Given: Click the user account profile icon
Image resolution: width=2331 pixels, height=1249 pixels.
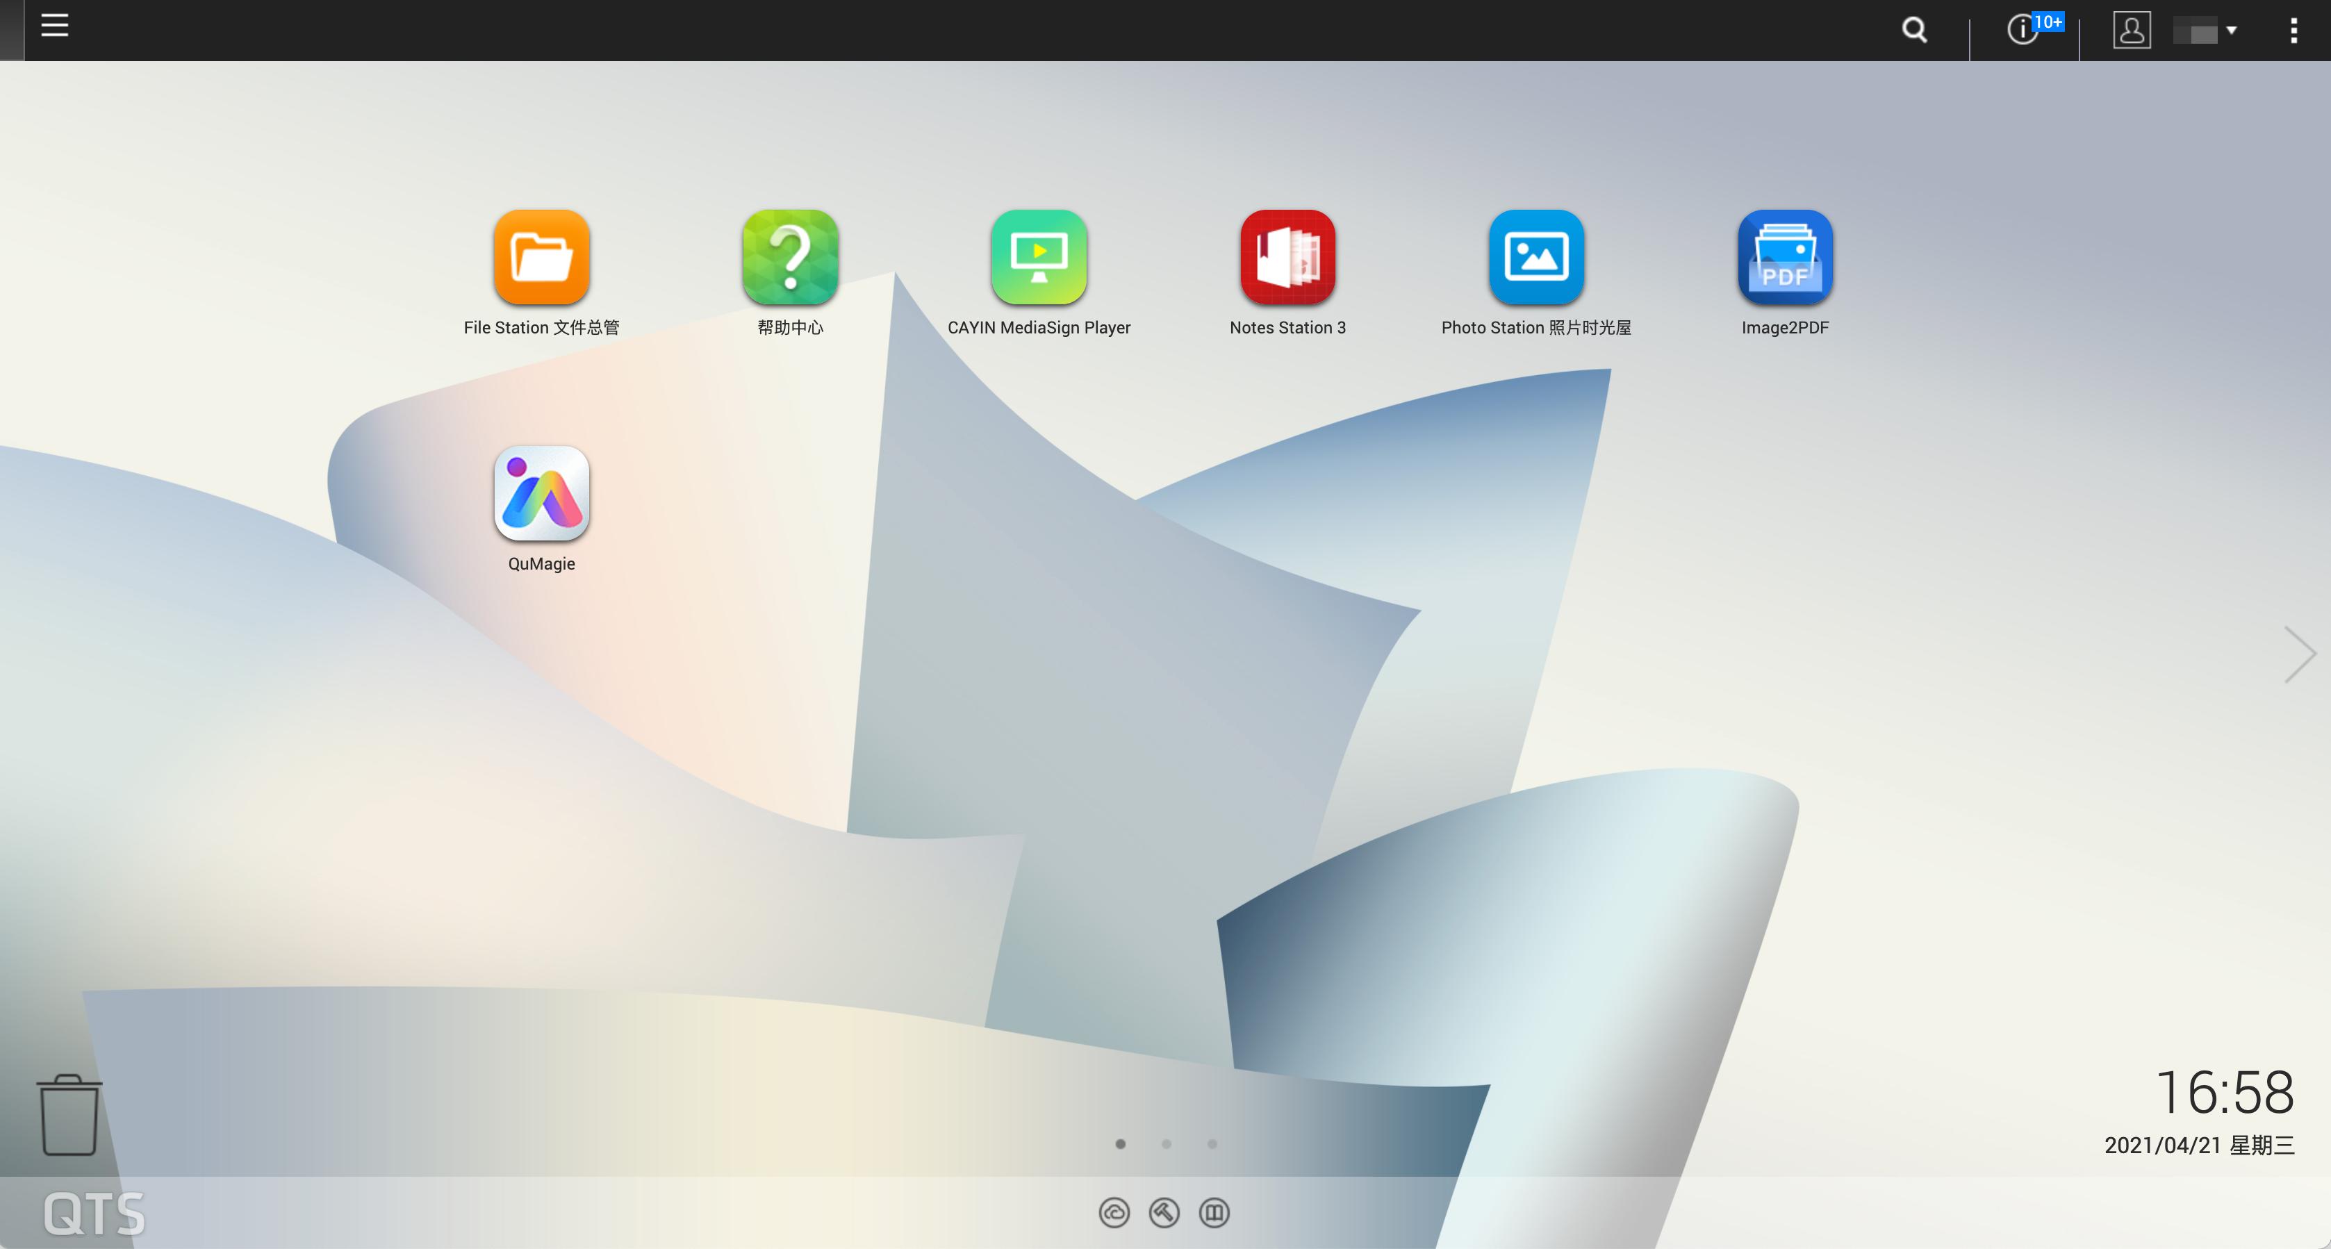Looking at the screenshot, I should (2131, 30).
